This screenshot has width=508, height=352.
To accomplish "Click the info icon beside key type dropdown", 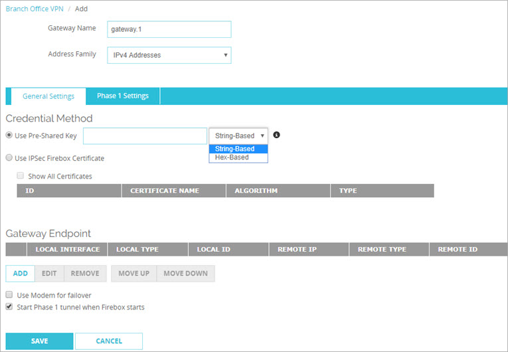I will 277,135.
